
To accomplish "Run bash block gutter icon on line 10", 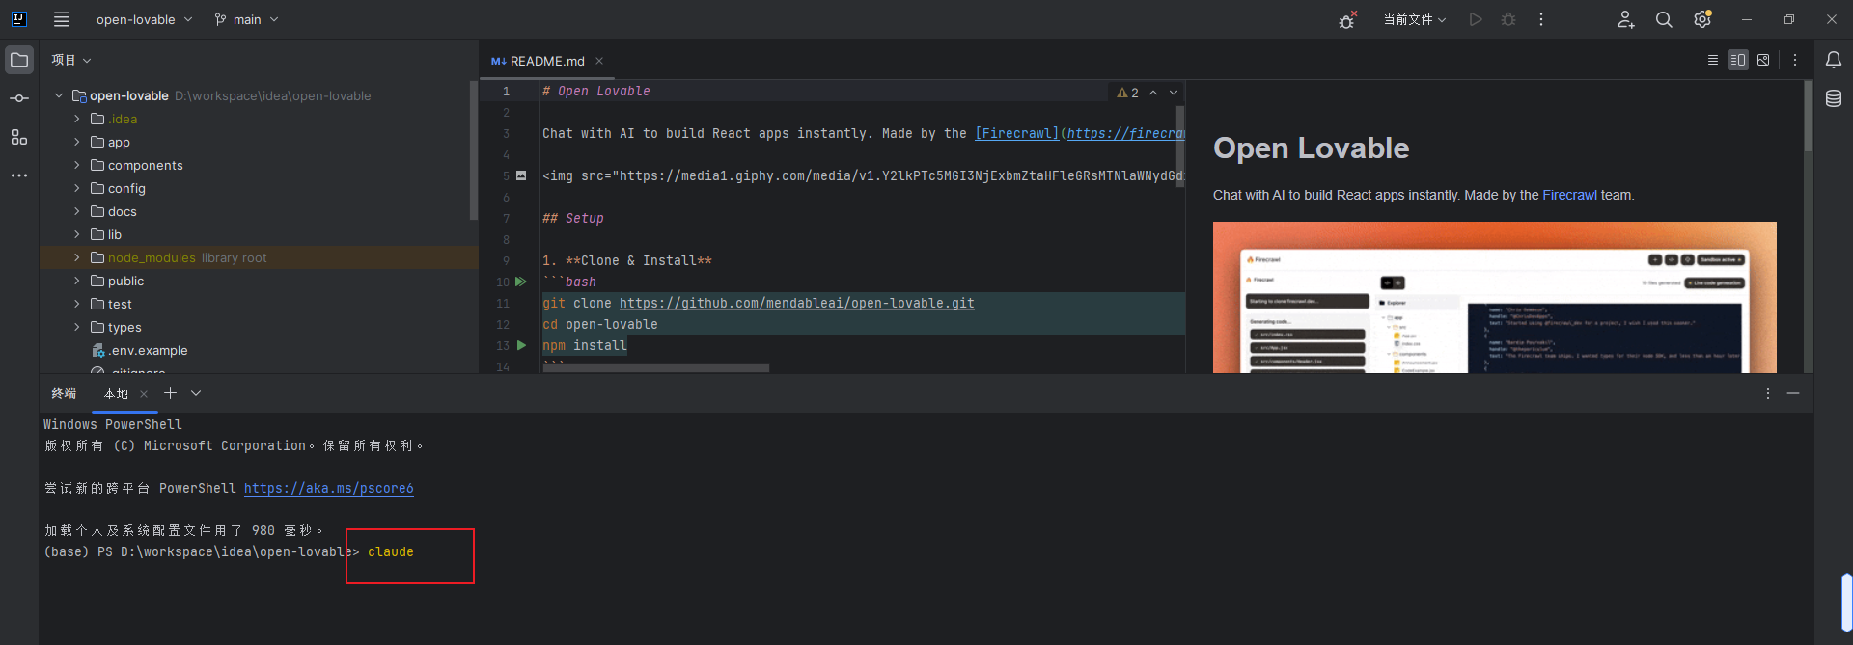I will [x=521, y=282].
